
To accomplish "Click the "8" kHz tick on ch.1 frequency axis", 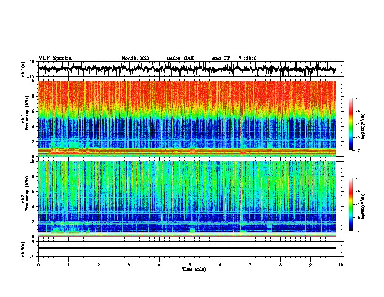I will pyautogui.click(x=33, y=96).
